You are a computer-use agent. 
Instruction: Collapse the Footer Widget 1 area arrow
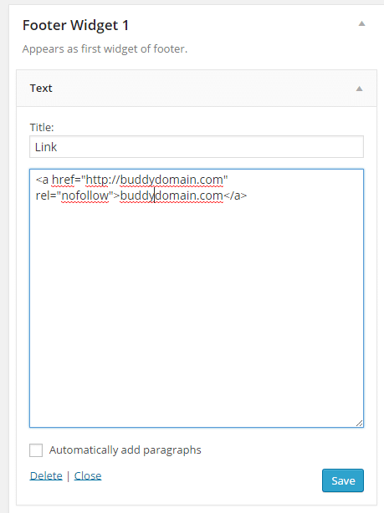pyautogui.click(x=361, y=23)
